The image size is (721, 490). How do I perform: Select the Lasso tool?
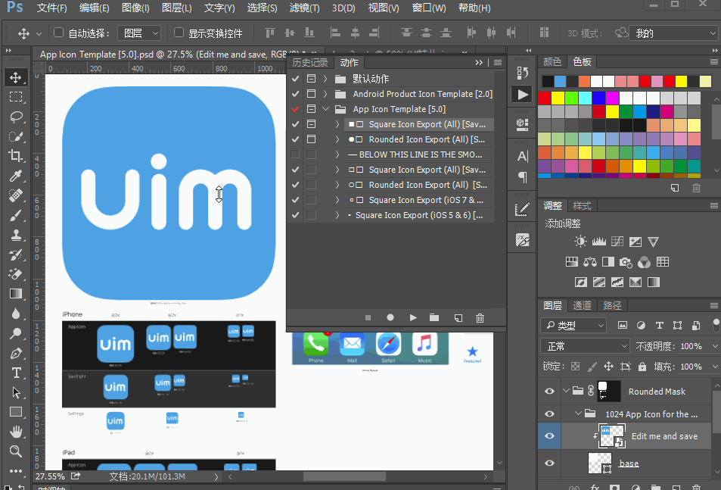(x=16, y=117)
